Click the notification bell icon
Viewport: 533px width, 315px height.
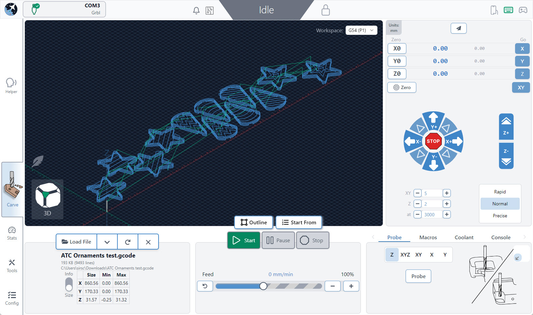pyautogui.click(x=196, y=11)
